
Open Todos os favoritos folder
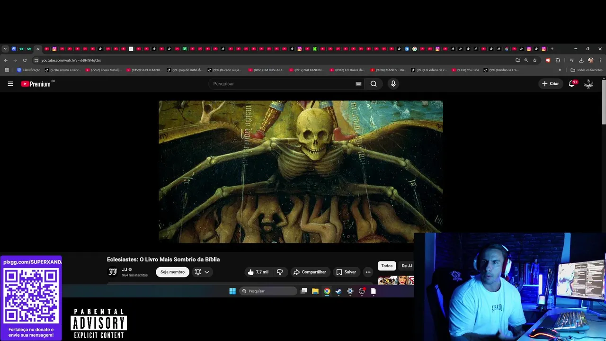(x=587, y=70)
